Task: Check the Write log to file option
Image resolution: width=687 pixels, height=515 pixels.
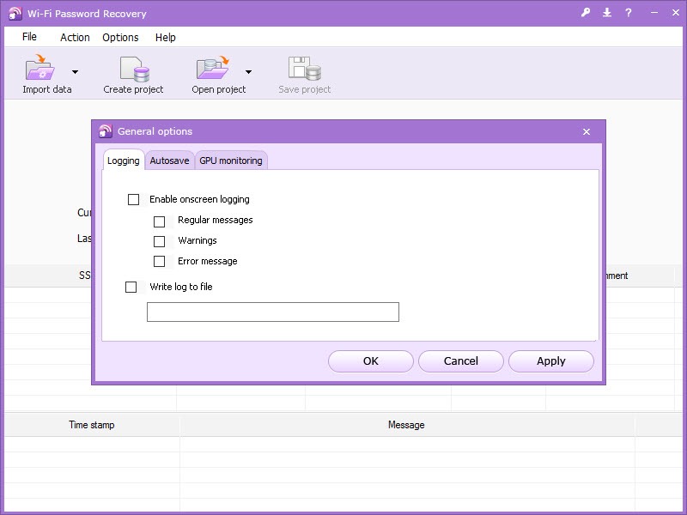Action: (x=131, y=287)
